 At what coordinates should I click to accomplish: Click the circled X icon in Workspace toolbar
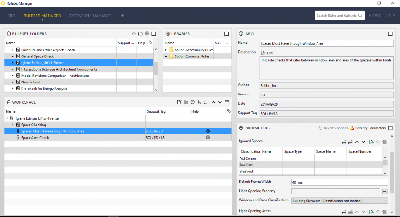pos(193,102)
